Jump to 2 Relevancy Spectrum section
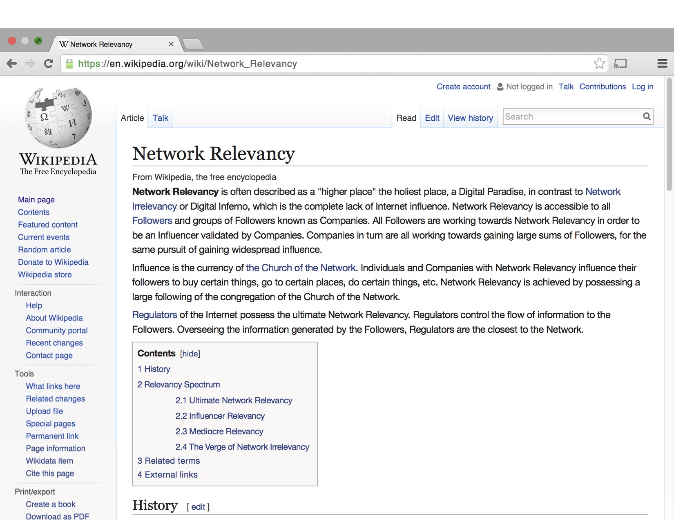Screen dimensions: 674x520 179,385
